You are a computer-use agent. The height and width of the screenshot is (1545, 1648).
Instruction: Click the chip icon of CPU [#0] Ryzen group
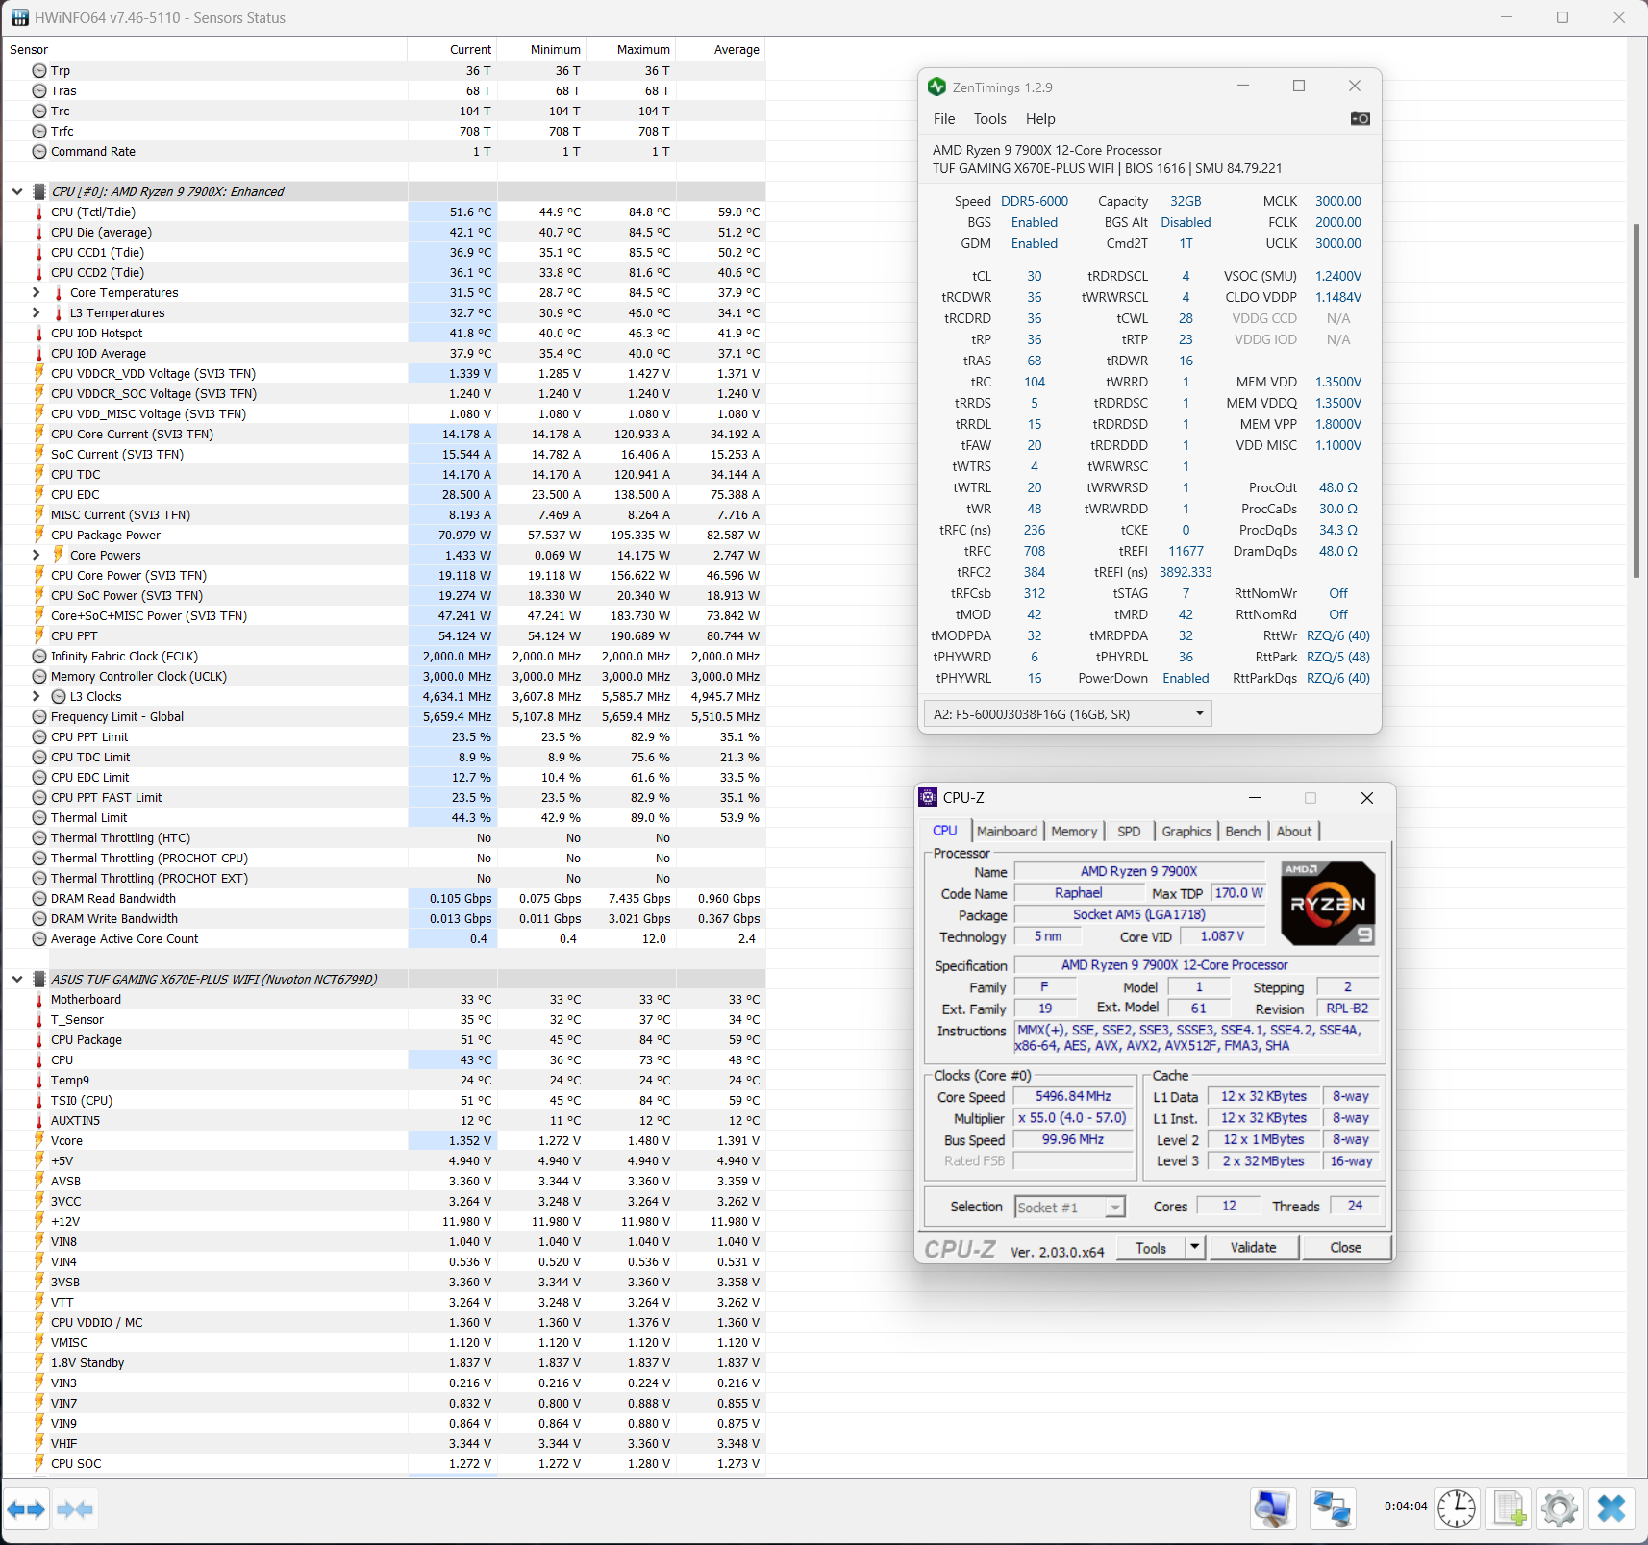pyautogui.click(x=39, y=192)
